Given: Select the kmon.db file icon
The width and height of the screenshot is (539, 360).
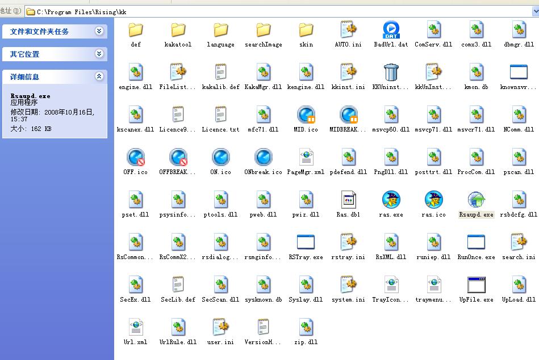Looking at the screenshot, I should pyautogui.click(x=476, y=72).
